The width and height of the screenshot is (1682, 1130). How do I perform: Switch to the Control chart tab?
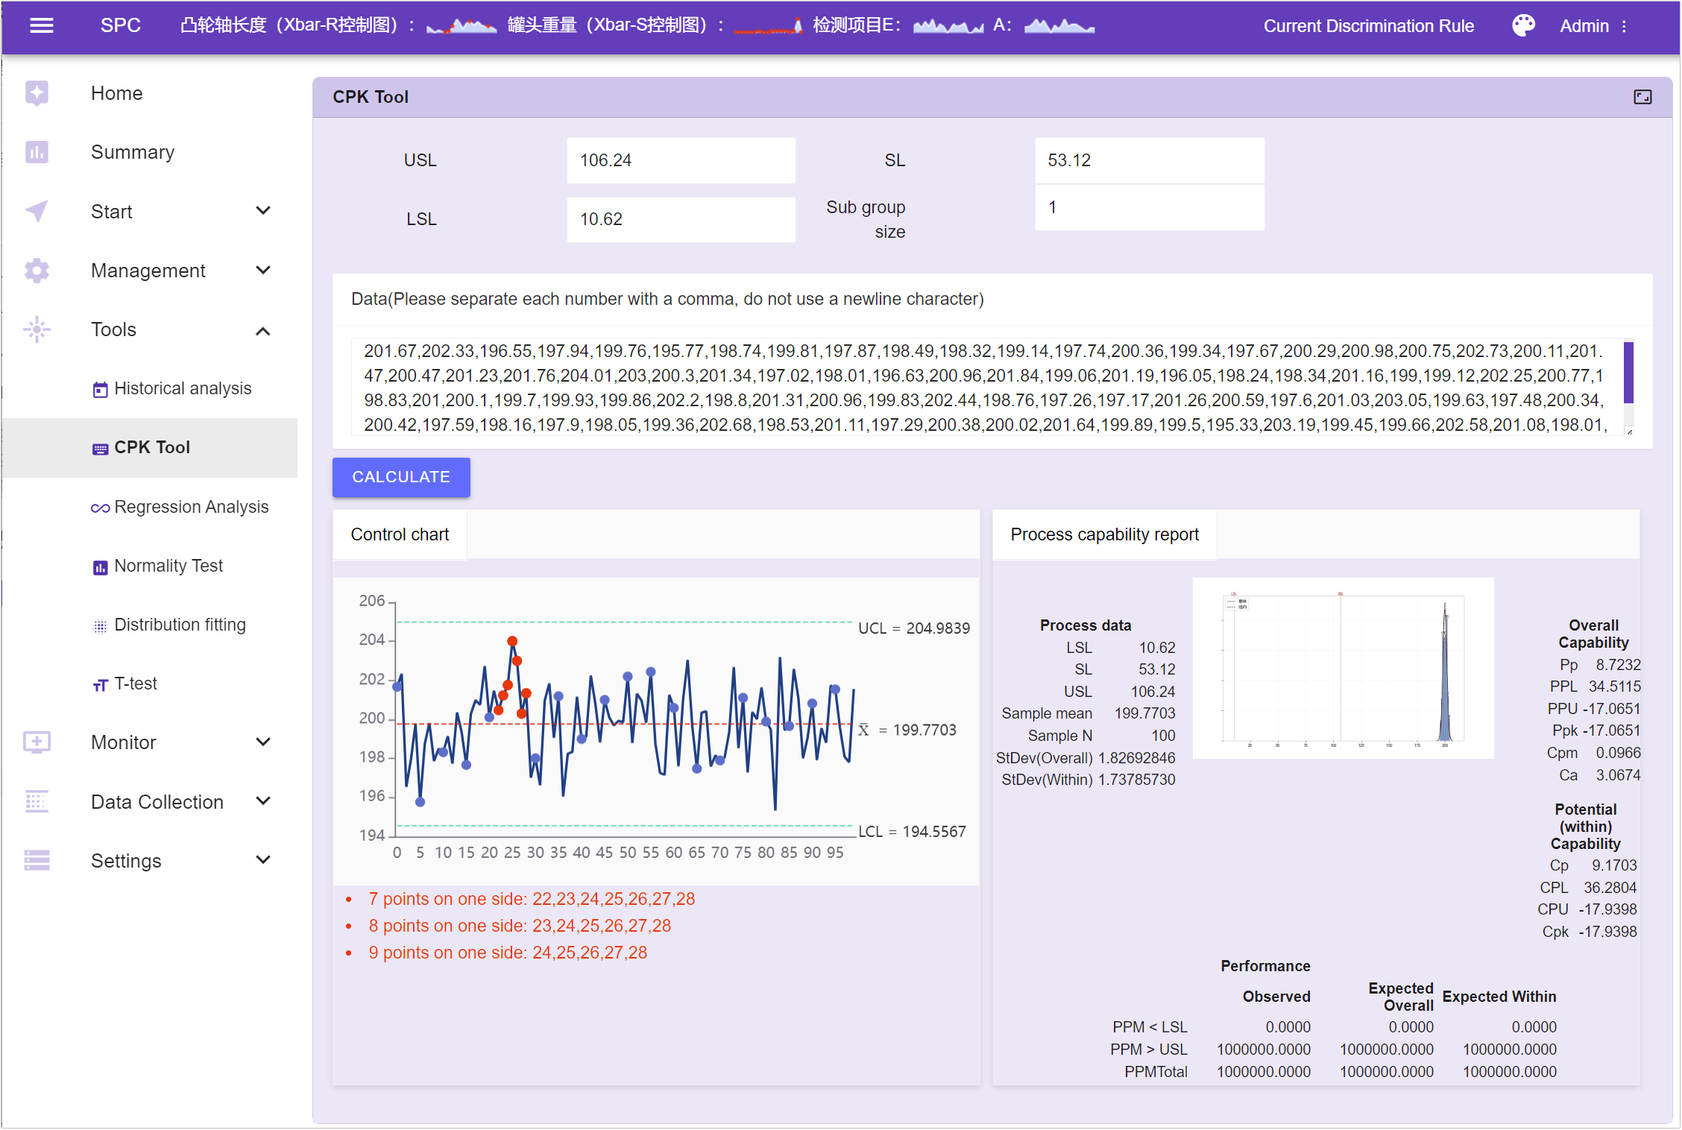pos(400,534)
